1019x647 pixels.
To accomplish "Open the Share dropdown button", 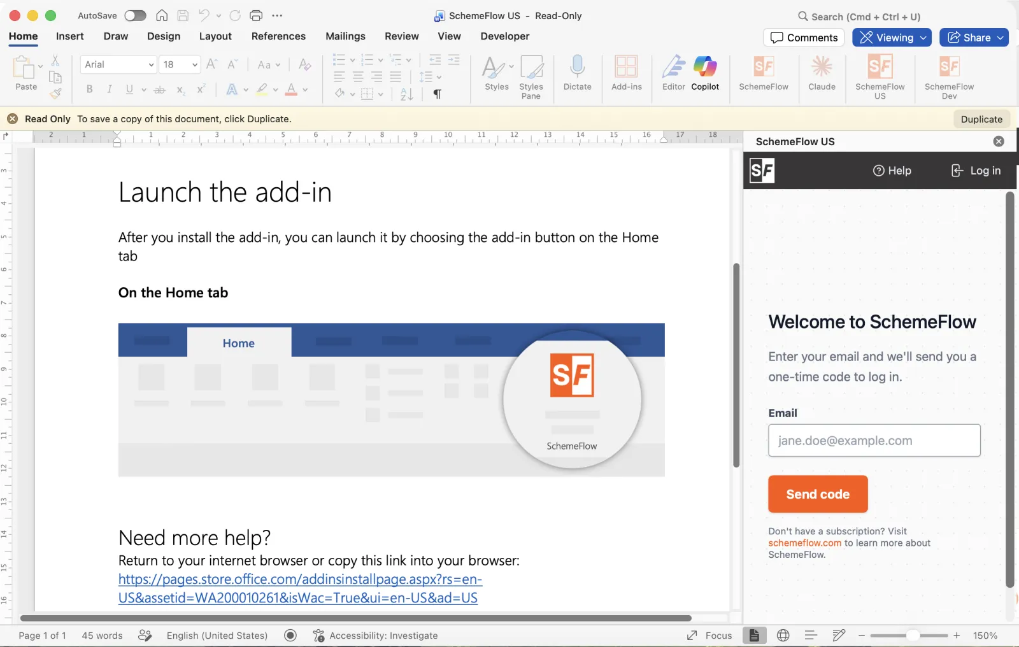I will point(974,38).
